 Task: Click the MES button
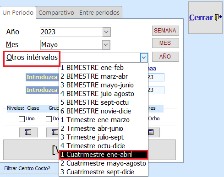pos(165,43)
